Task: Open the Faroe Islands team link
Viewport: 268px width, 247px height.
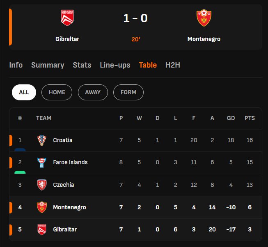Action: click(x=70, y=162)
